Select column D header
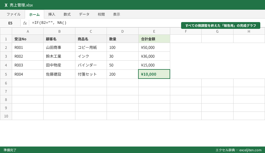 coord(122,31)
